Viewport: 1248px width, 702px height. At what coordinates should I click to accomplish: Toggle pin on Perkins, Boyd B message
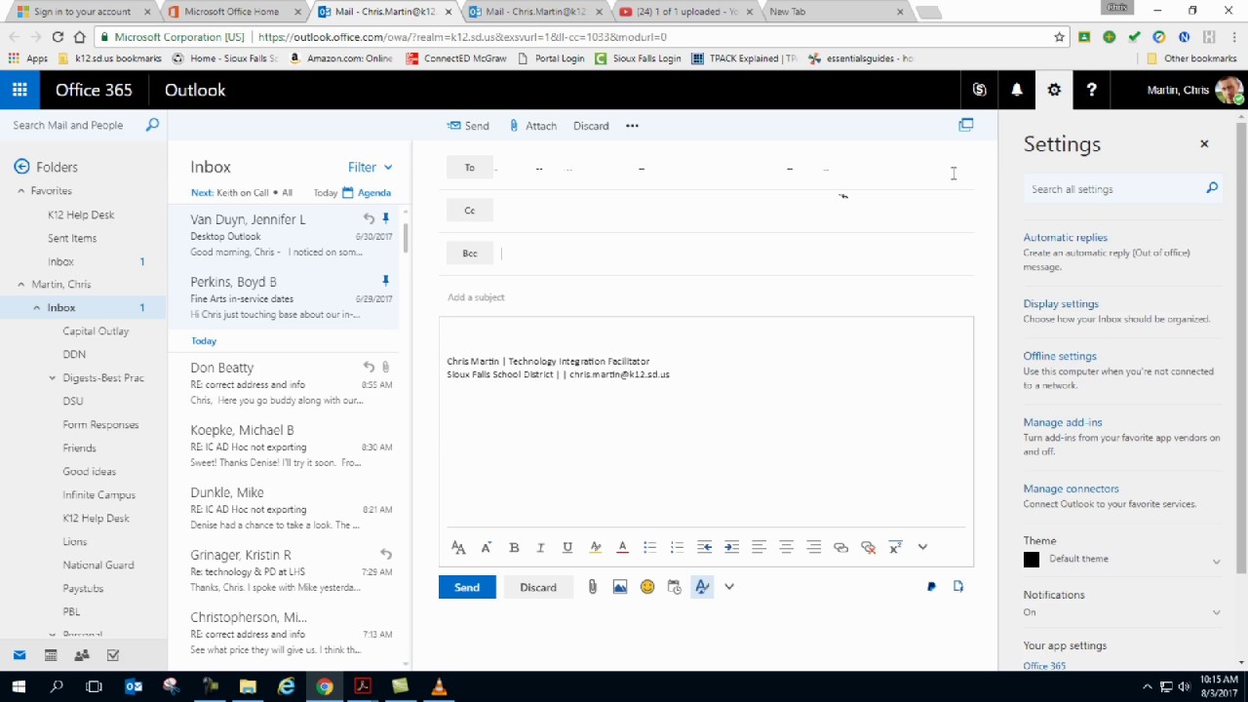click(385, 281)
